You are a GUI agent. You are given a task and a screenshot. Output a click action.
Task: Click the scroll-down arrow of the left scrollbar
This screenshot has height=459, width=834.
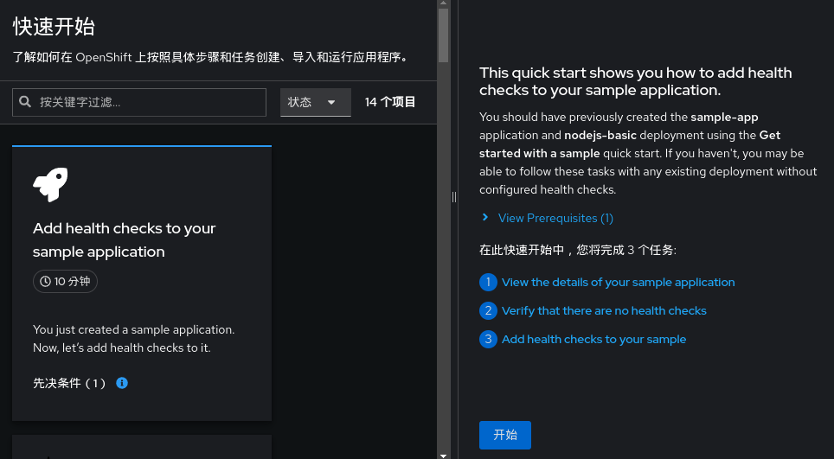[x=443, y=456]
